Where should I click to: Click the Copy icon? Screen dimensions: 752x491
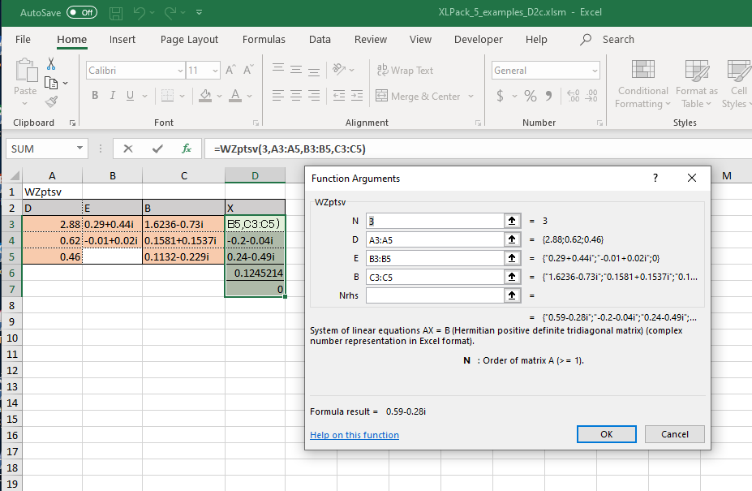pyautogui.click(x=51, y=83)
